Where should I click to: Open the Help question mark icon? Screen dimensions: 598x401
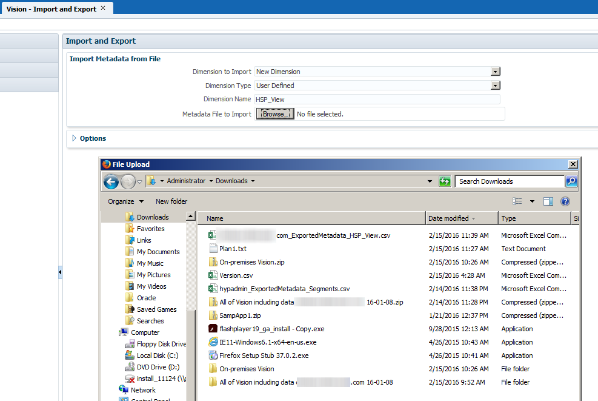(565, 201)
